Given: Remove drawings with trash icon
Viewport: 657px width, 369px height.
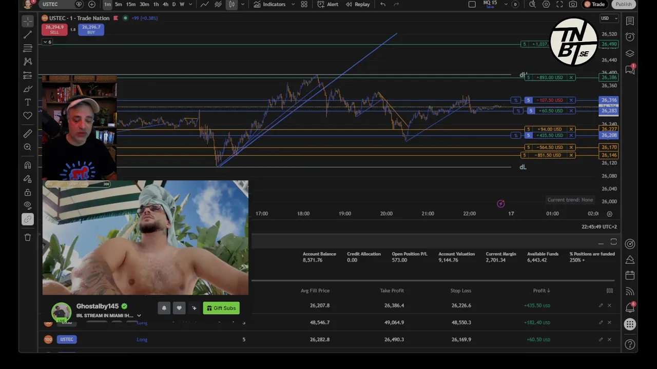Looking at the screenshot, I should coord(28,237).
